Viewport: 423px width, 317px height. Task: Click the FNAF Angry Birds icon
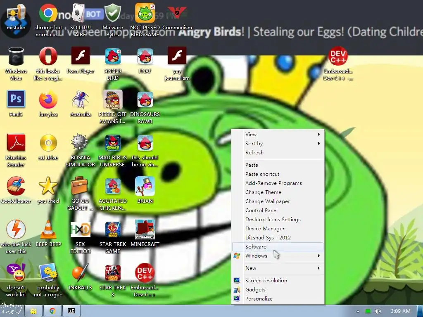pyautogui.click(x=145, y=56)
